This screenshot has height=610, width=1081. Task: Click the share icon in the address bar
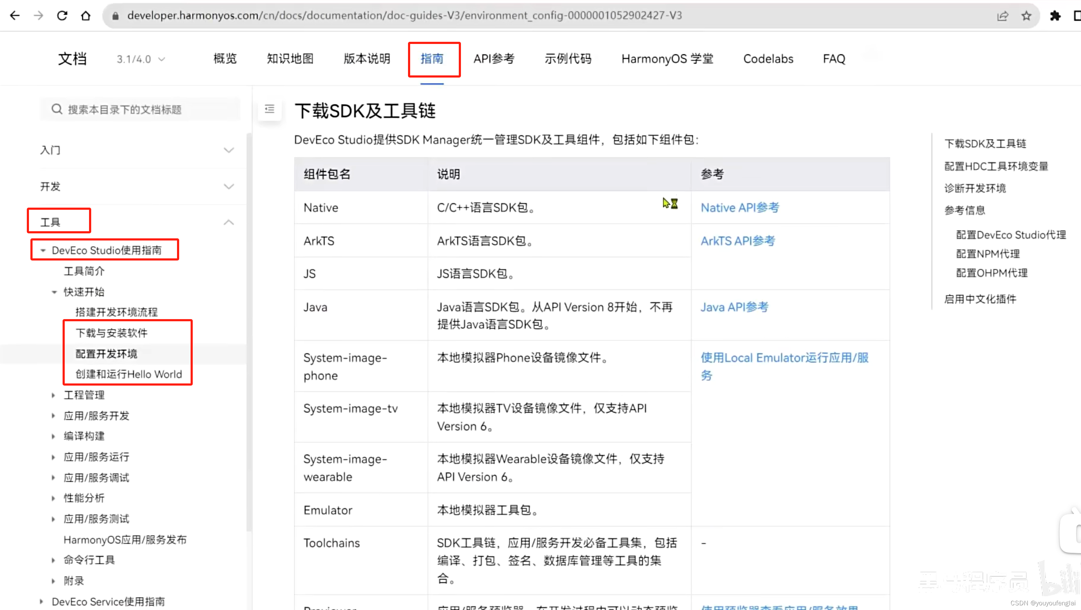1003,15
